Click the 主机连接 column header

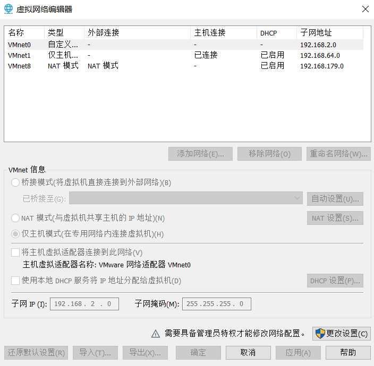coord(224,33)
